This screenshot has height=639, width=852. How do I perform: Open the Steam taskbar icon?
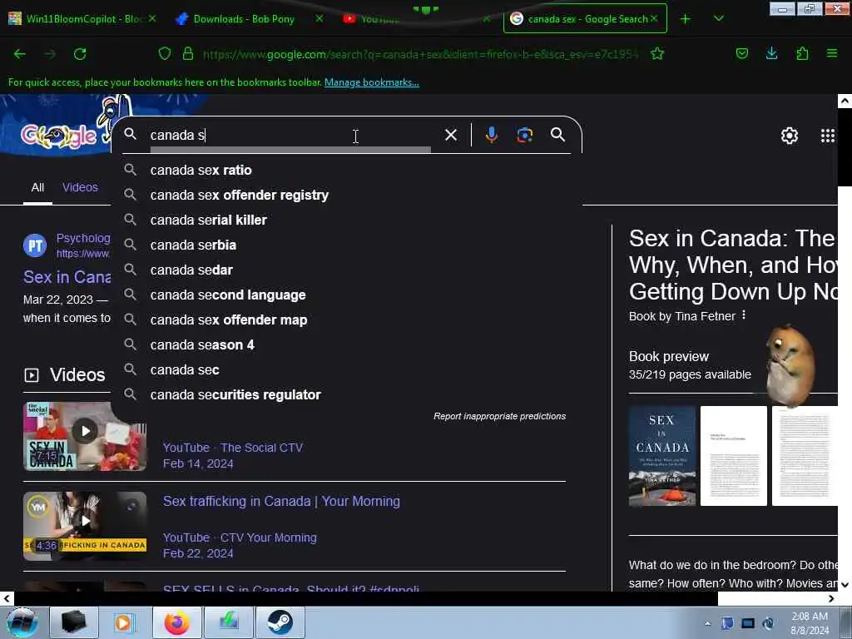pyautogui.click(x=280, y=622)
